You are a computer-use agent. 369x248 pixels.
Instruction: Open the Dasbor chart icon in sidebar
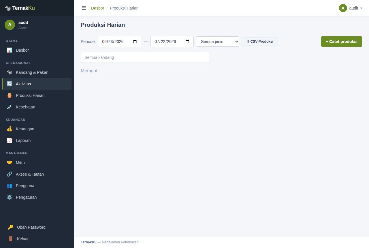[10, 50]
